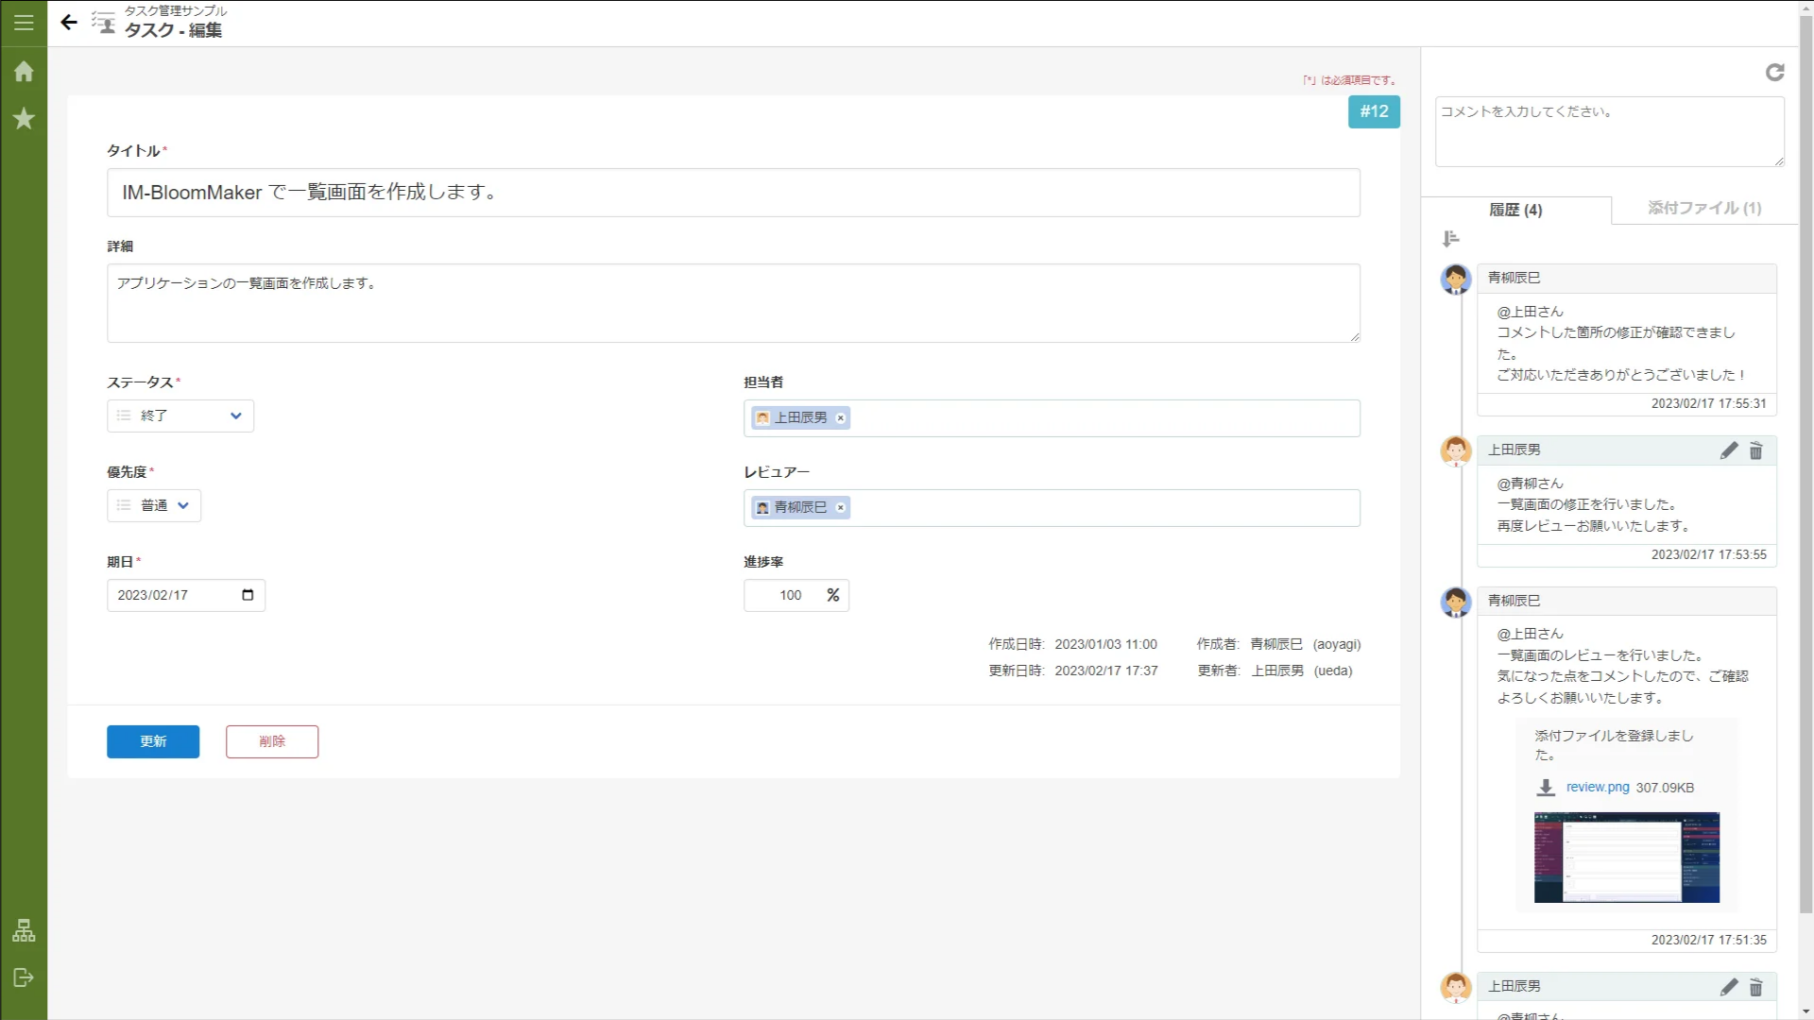
Task: Open the hamburger menu
Action: 24,23
